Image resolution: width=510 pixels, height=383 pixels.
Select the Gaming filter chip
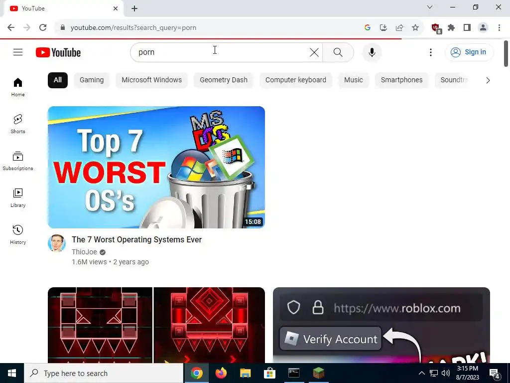click(92, 80)
